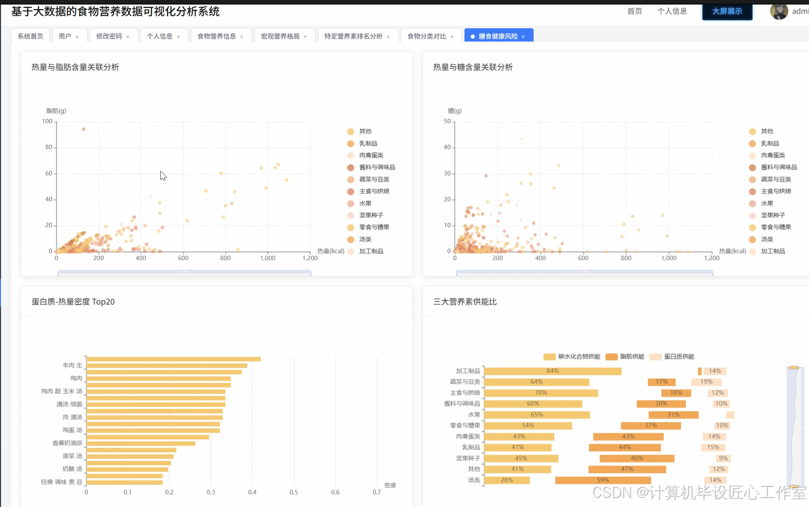Click the 59% fat bar for 汤类
Viewport: 809px width, 507px height.
click(x=603, y=480)
